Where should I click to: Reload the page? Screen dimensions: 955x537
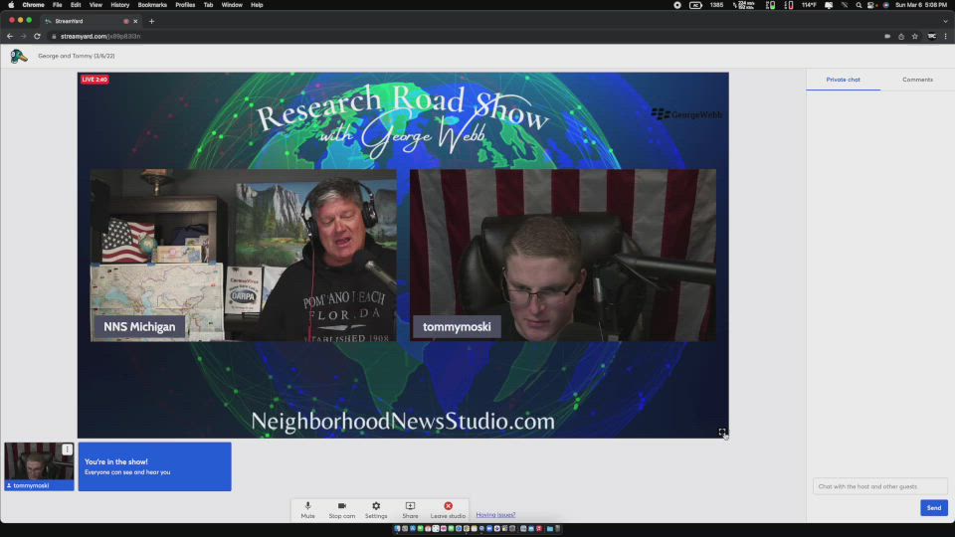point(37,36)
